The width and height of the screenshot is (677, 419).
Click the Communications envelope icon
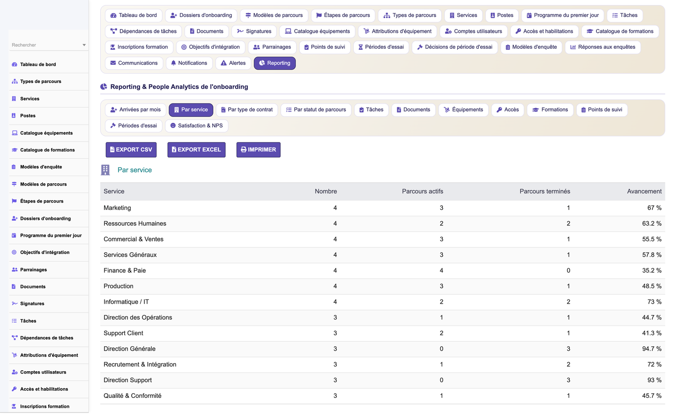[x=113, y=63]
